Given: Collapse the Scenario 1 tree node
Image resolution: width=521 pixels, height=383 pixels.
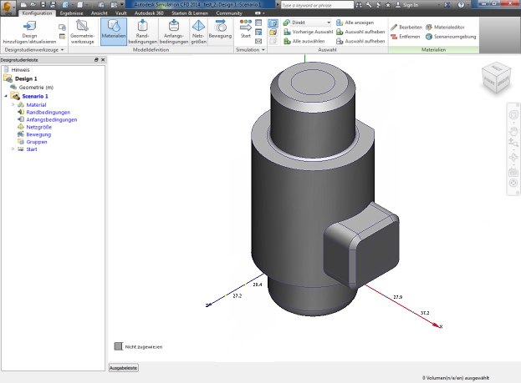Looking at the screenshot, I should [6, 96].
